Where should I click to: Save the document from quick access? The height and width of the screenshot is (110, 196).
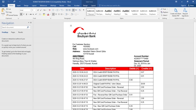pos(3,2)
